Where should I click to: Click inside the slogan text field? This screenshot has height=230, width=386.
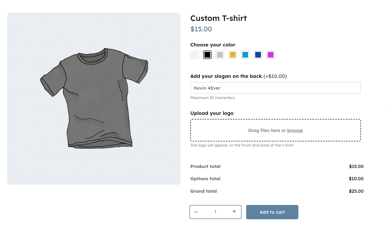coord(275,88)
